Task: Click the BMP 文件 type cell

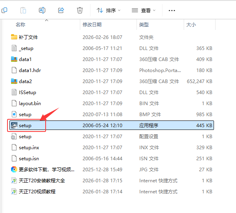Action: click(150, 115)
